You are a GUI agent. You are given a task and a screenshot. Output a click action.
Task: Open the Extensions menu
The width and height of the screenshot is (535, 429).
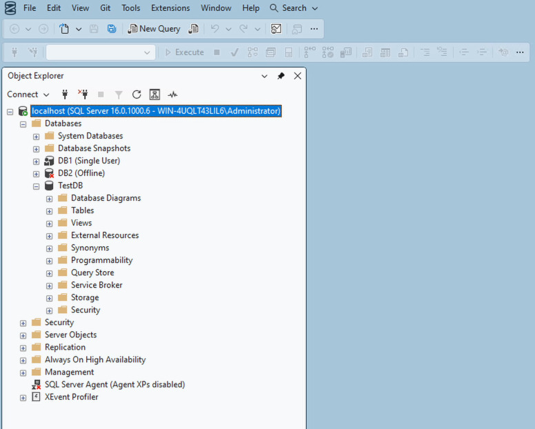(x=170, y=8)
